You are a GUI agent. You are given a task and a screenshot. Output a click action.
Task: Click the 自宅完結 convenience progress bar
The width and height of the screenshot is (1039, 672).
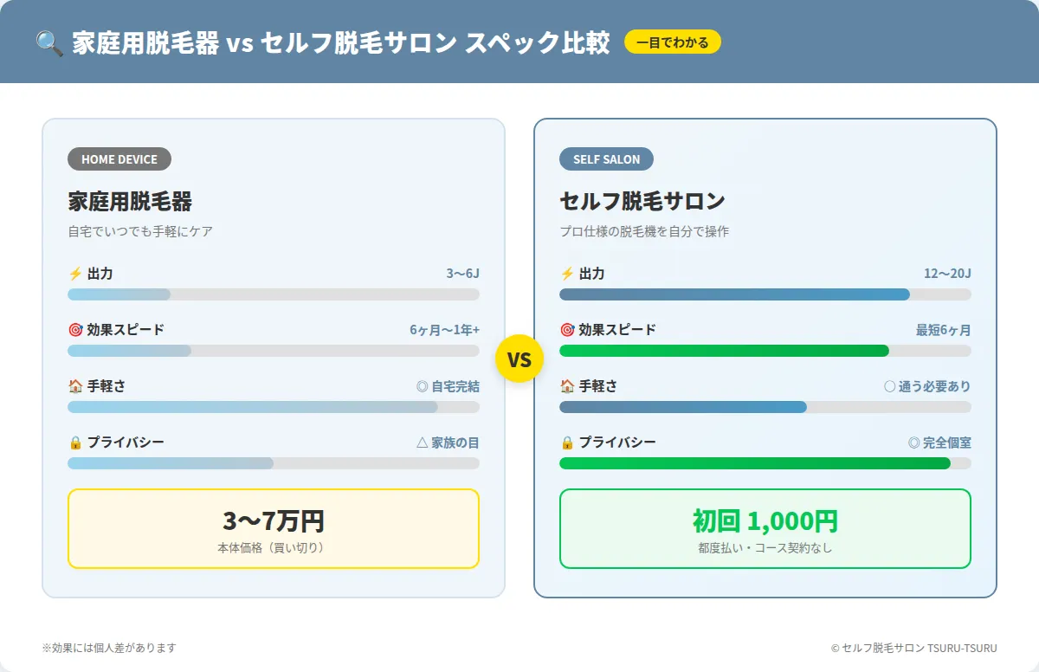[274, 407]
